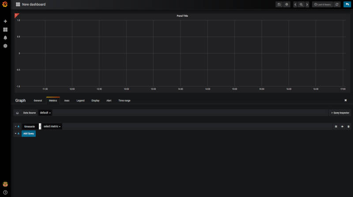Click the 14:00 x-axis label

tap(180, 89)
